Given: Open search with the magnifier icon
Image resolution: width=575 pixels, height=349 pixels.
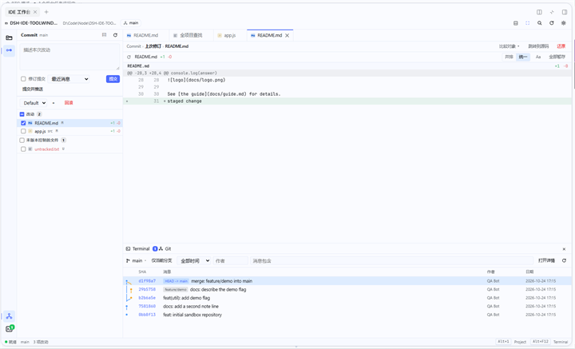Looking at the screenshot, I should tap(539, 23).
